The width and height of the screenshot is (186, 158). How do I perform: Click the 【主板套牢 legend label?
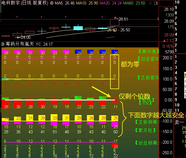point(148,78)
